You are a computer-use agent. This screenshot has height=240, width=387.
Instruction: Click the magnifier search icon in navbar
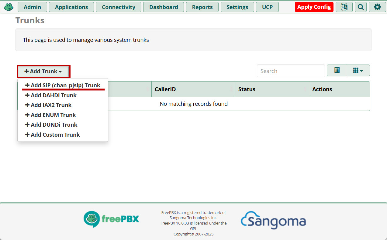click(361, 7)
